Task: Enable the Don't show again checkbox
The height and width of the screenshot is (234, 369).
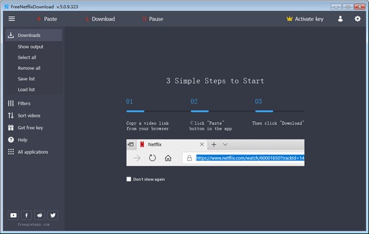Action: click(x=129, y=179)
